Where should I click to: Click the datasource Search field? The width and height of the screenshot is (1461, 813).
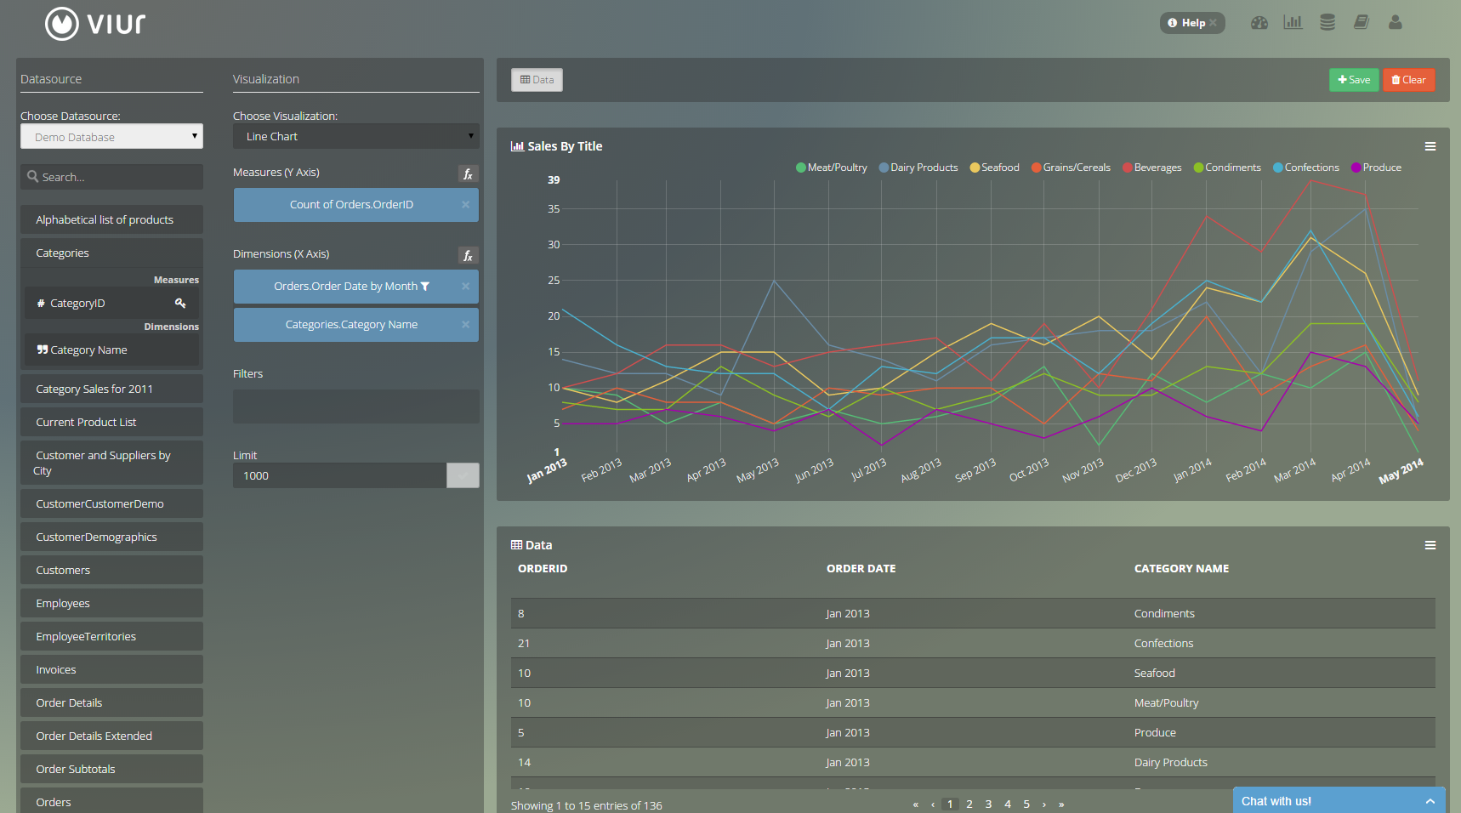click(111, 177)
